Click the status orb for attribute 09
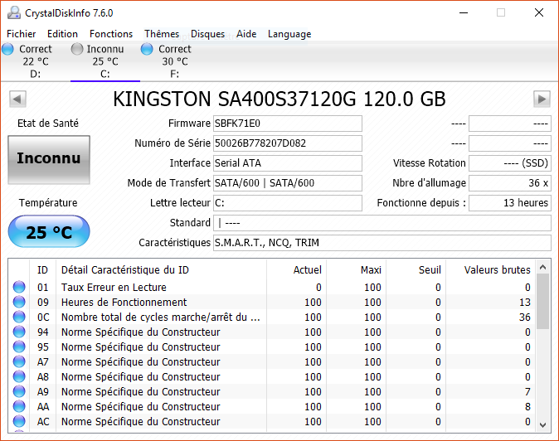Viewport: 559px width, 441px height. pos(19,302)
